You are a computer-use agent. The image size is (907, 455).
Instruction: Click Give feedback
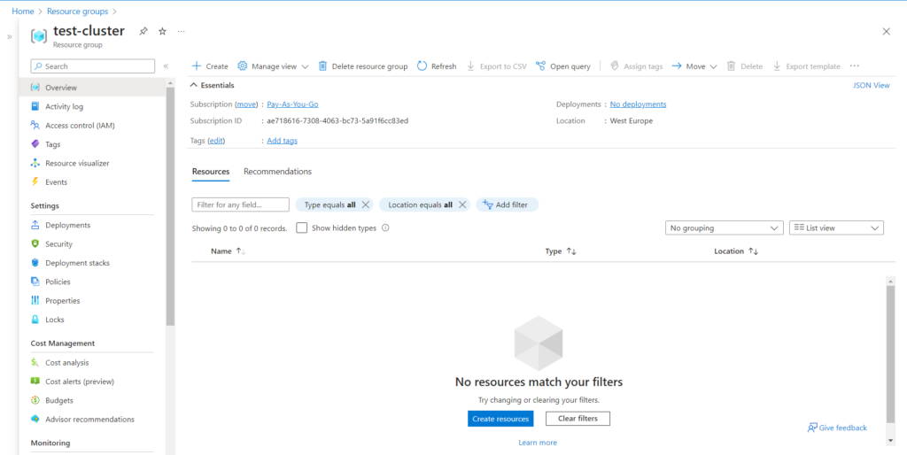click(x=837, y=428)
